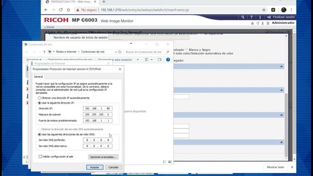
Task: Open the view options dropdown arrow
Action: click(x=152, y=60)
